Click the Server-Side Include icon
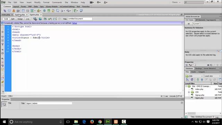The width and height of the screenshot is (222, 125). click(53, 11)
